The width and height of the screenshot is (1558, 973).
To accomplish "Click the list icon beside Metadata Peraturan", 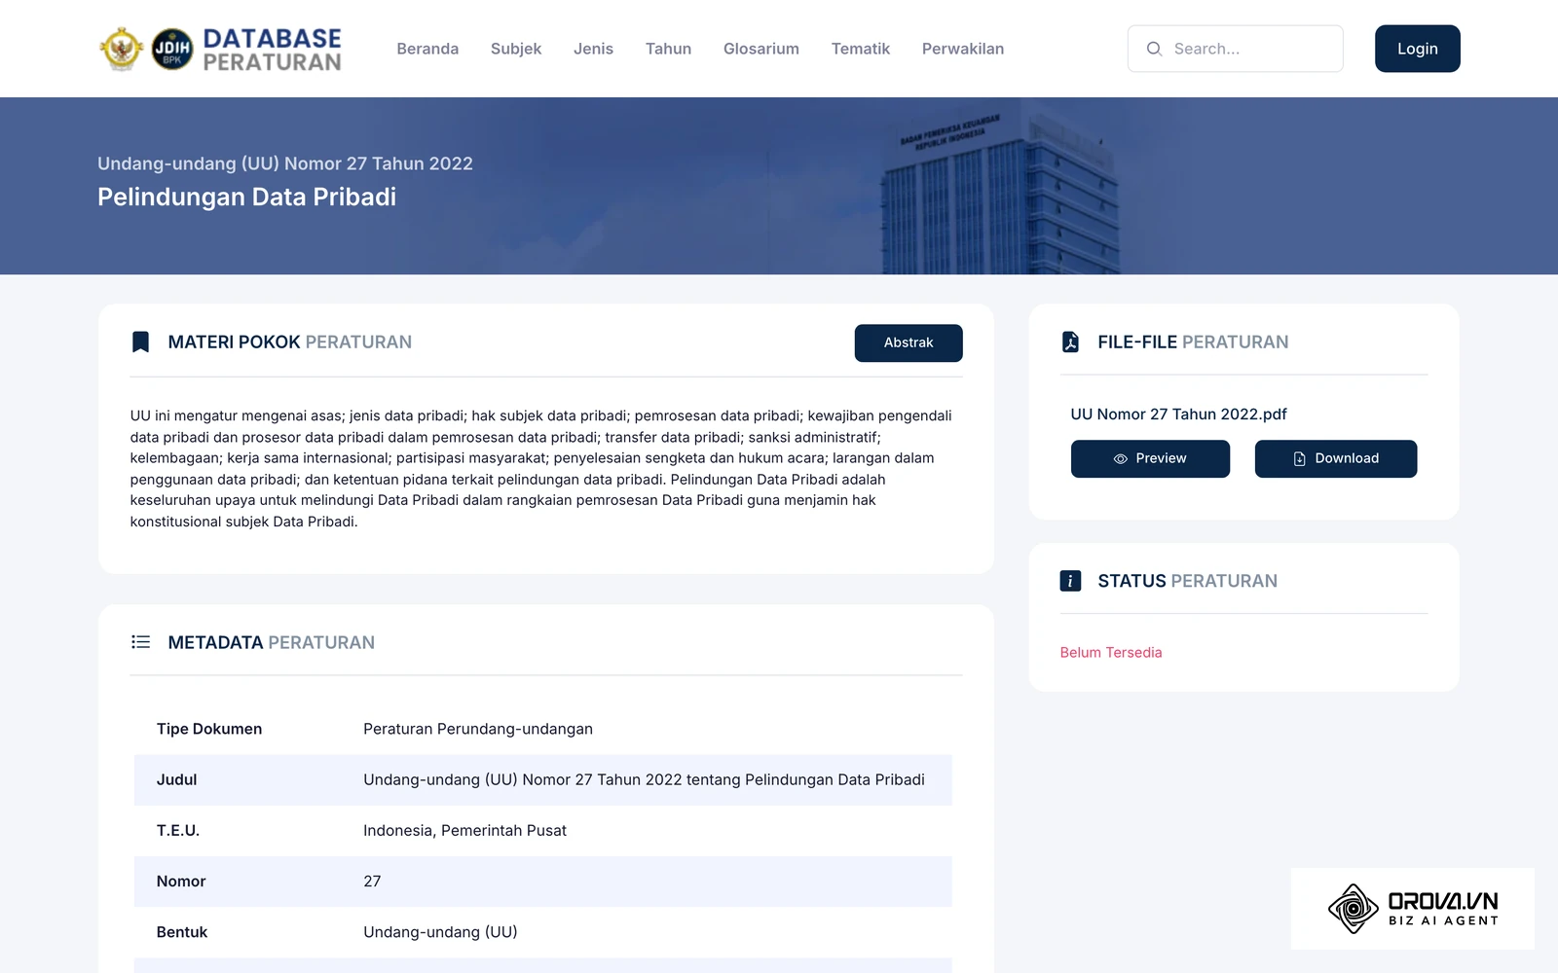I will pyautogui.click(x=140, y=642).
